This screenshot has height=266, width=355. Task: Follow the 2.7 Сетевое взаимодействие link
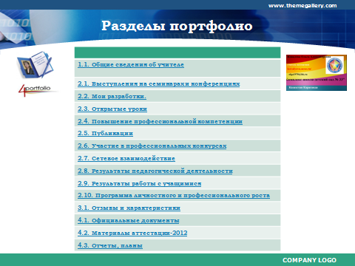click(x=126, y=158)
